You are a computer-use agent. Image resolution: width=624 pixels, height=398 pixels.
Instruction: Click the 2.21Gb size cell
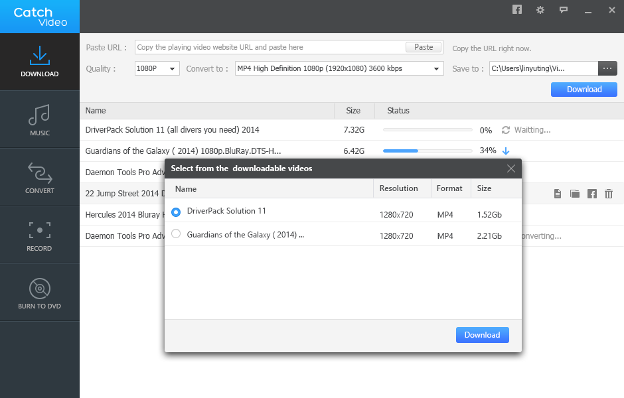pyautogui.click(x=489, y=235)
